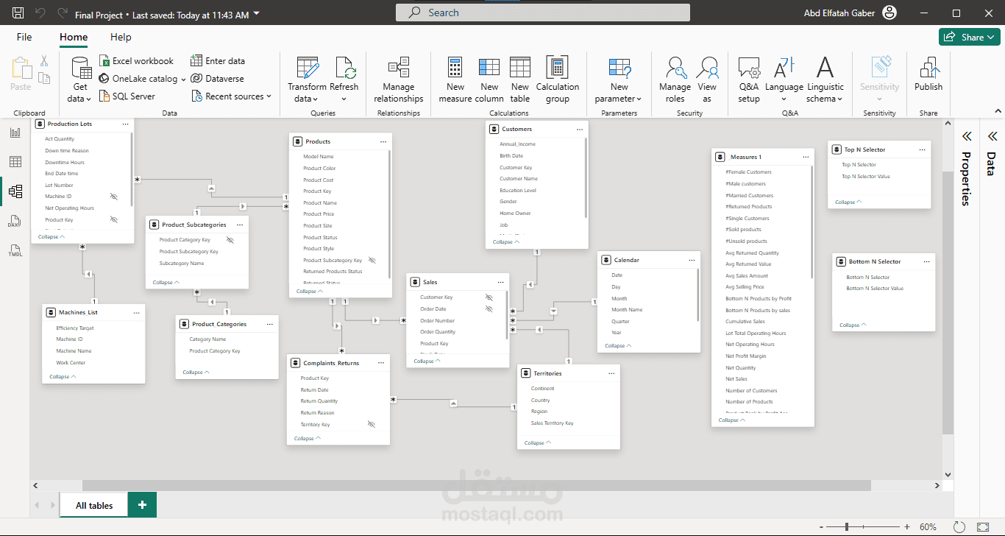Click zoom in plus button
The height and width of the screenshot is (536, 1005).
point(906,527)
